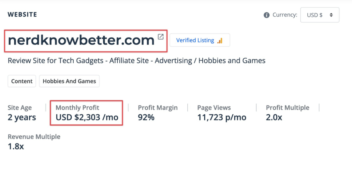Click the Profit Multiple 2.0x value

point(274,117)
